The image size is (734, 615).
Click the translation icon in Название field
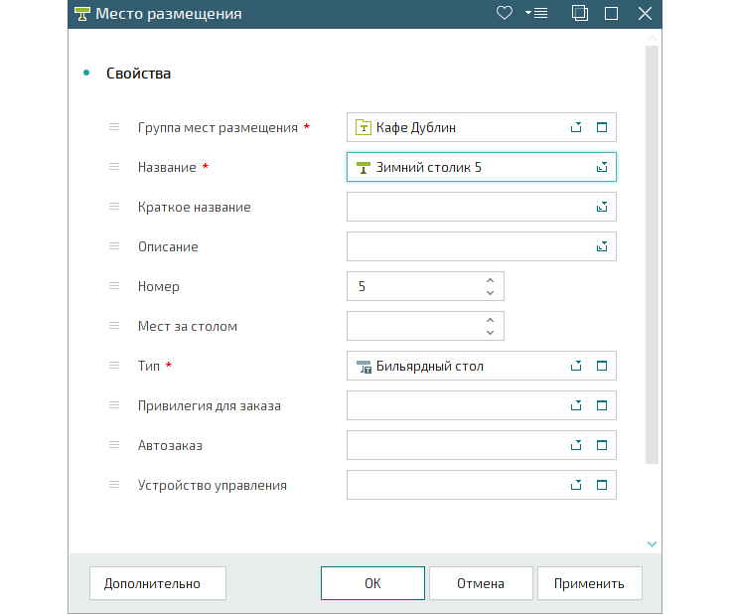[x=601, y=167]
